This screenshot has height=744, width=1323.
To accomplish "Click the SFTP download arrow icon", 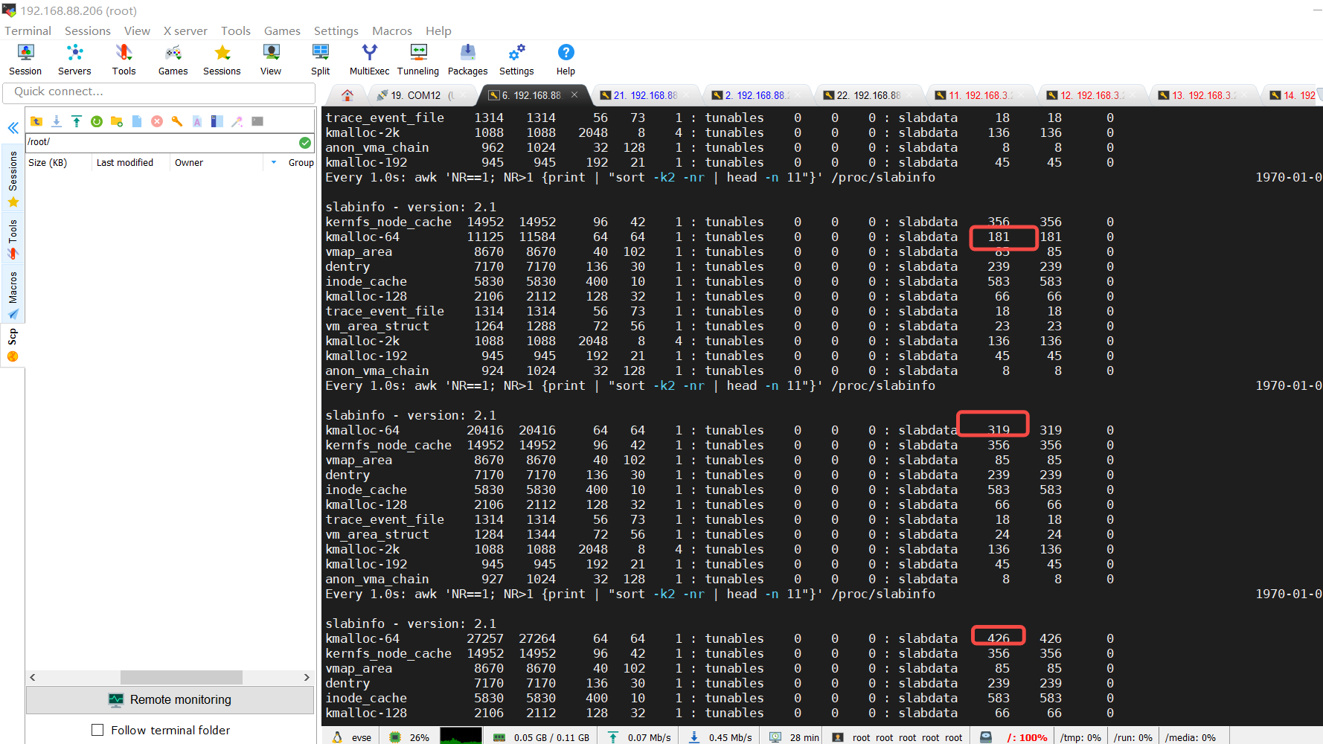I will (57, 121).
